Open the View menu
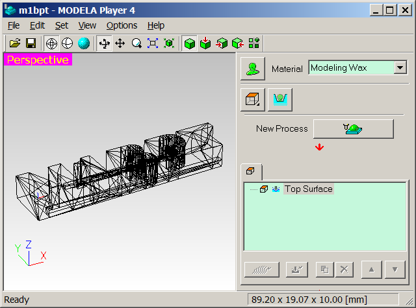416x308 pixels. (x=87, y=25)
